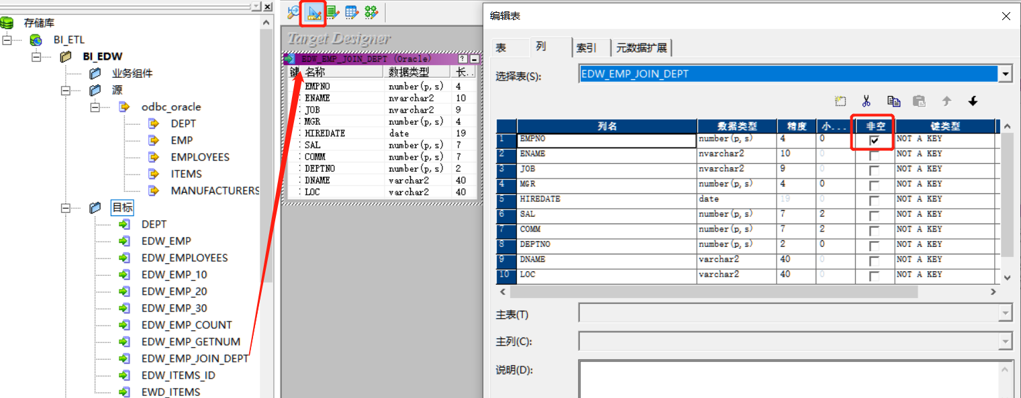
Task: Switch to the 表 tab
Action: tap(501, 48)
